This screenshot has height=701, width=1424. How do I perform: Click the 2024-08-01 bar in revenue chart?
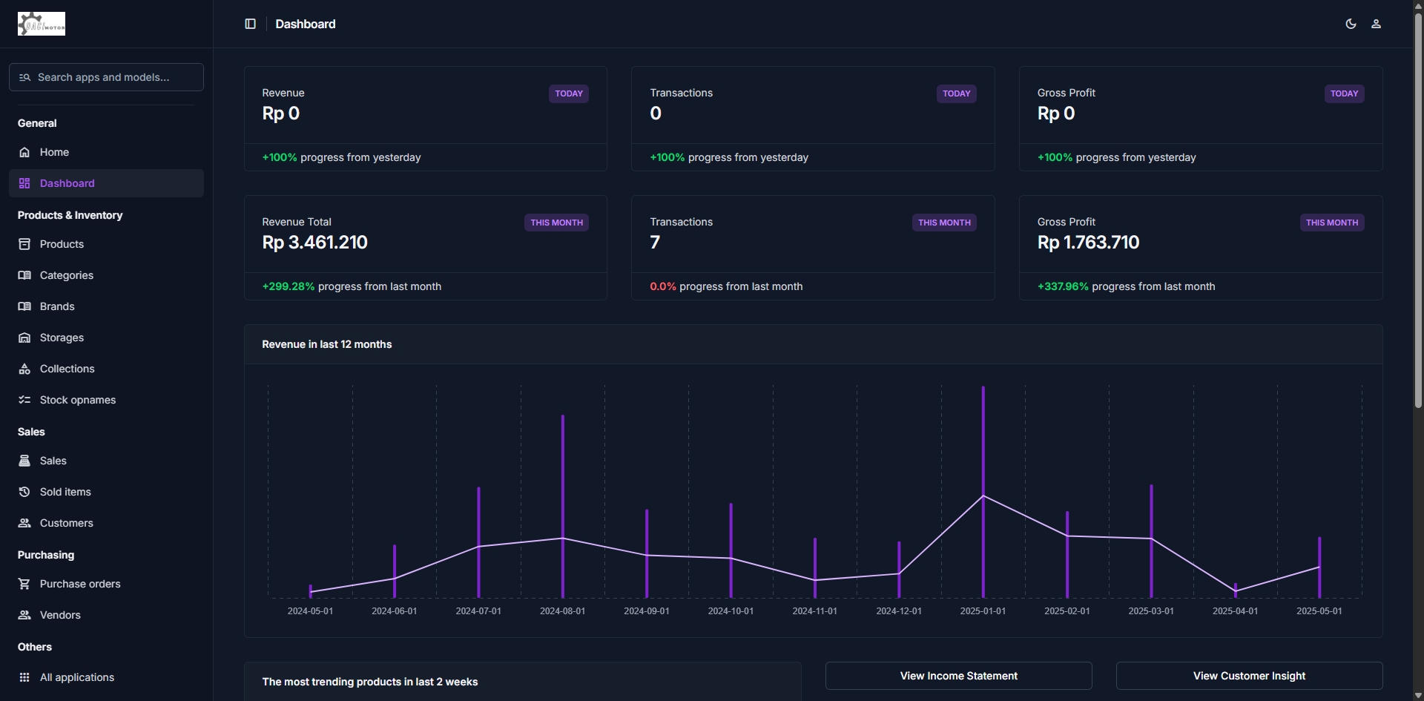point(563,506)
